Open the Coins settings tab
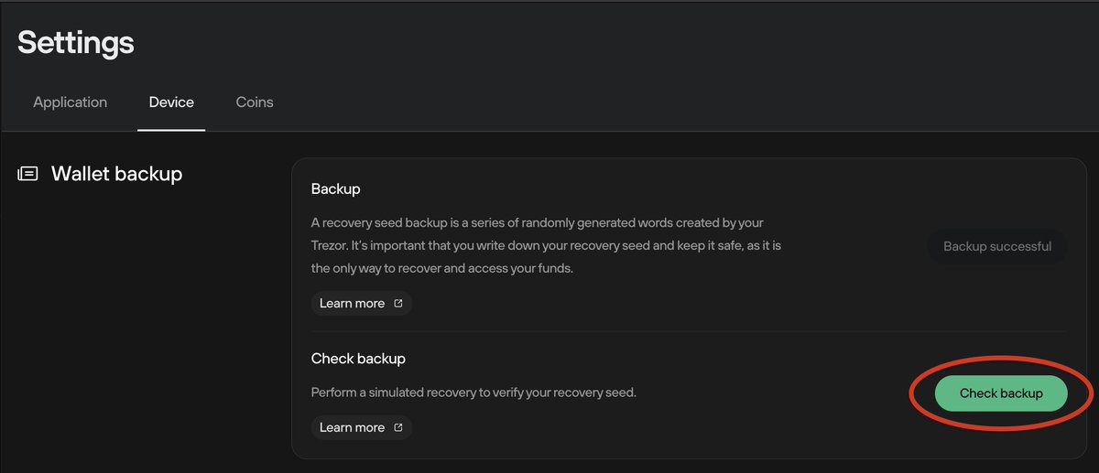Screen dimensions: 1099x473 point(255,102)
